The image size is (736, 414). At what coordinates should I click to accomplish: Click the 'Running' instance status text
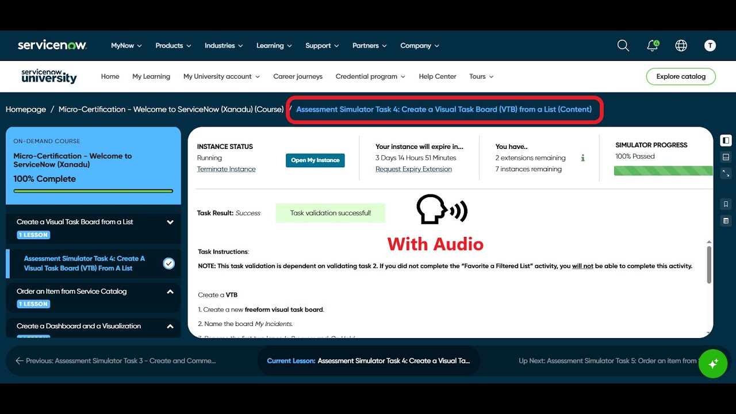(209, 158)
